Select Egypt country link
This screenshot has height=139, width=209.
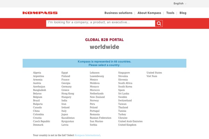(65, 73)
